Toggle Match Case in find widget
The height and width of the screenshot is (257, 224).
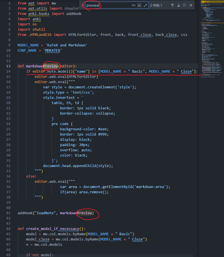134,5
